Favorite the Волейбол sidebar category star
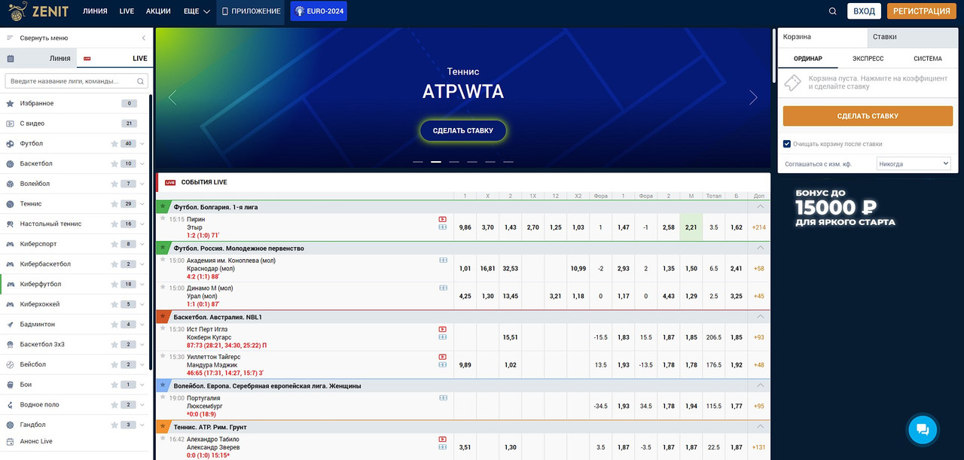 click(x=114, y=184)
